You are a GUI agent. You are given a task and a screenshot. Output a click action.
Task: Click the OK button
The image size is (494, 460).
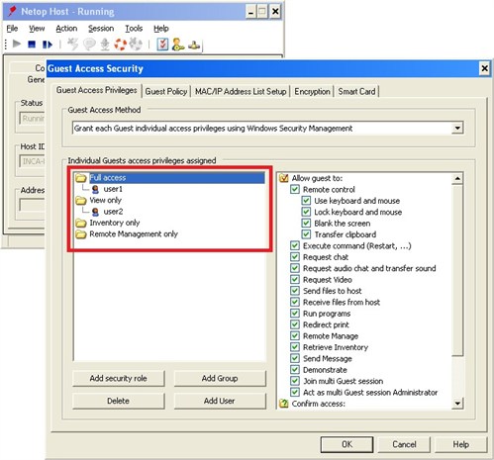coord(346,444)
